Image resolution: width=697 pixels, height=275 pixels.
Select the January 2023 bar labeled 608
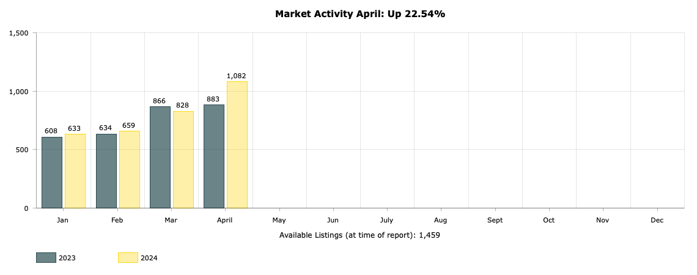pos(52,172)
